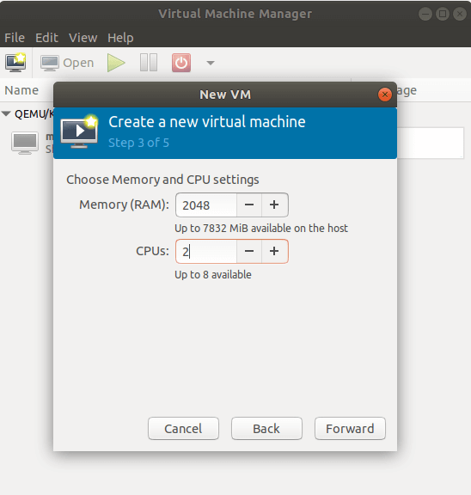Image resolution: width=471 pixels, height=495 pixels.
Task: Click the red Shut Down power icon
Action: click(x=181, y=63)
